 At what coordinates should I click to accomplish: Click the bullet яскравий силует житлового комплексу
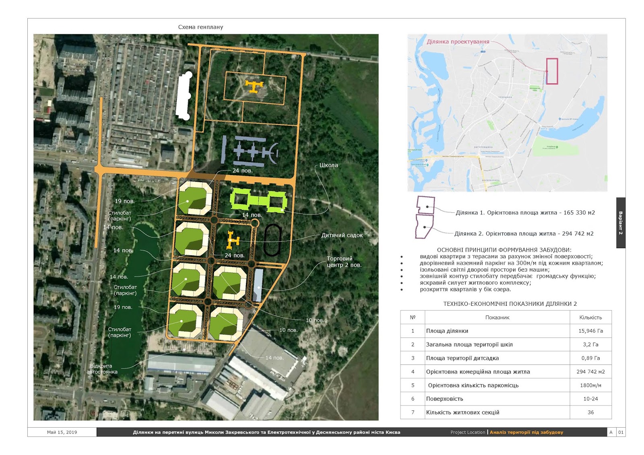click(x=475, y=282)
